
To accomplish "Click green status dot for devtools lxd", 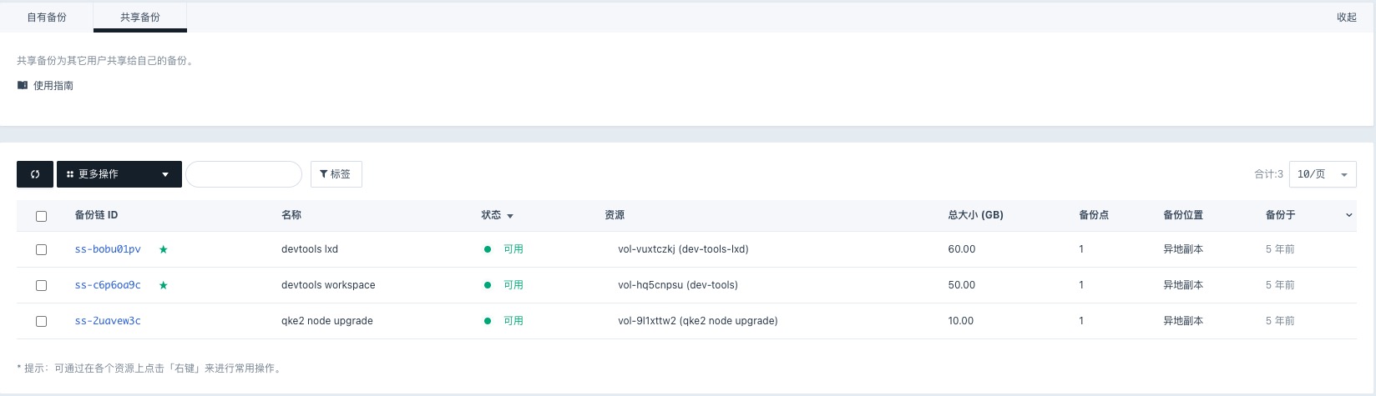I will [488, 249].
